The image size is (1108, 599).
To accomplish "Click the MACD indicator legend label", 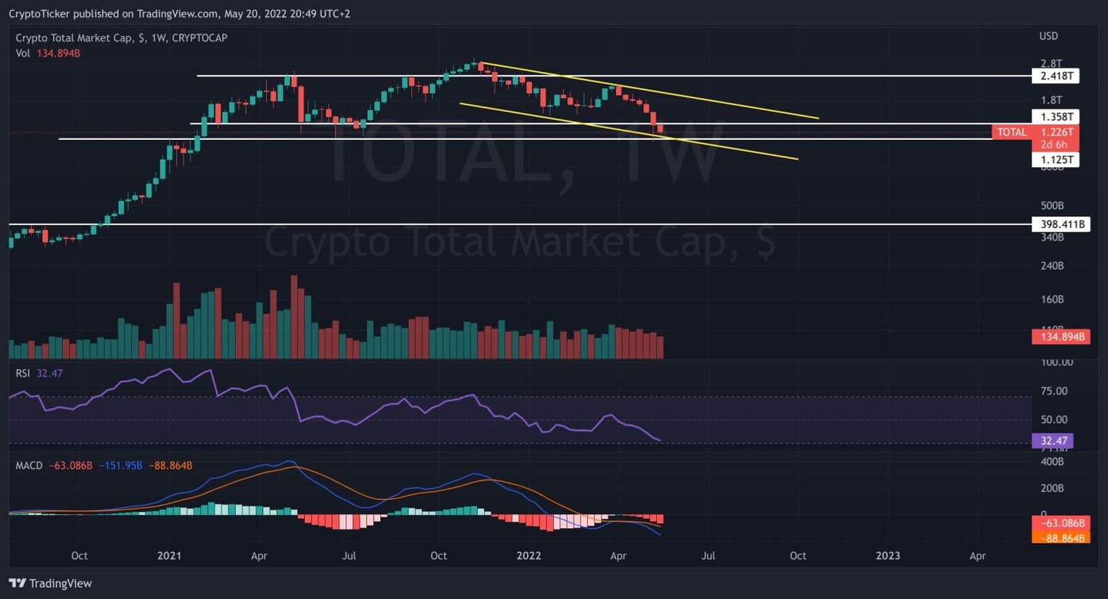I will 29,466.
